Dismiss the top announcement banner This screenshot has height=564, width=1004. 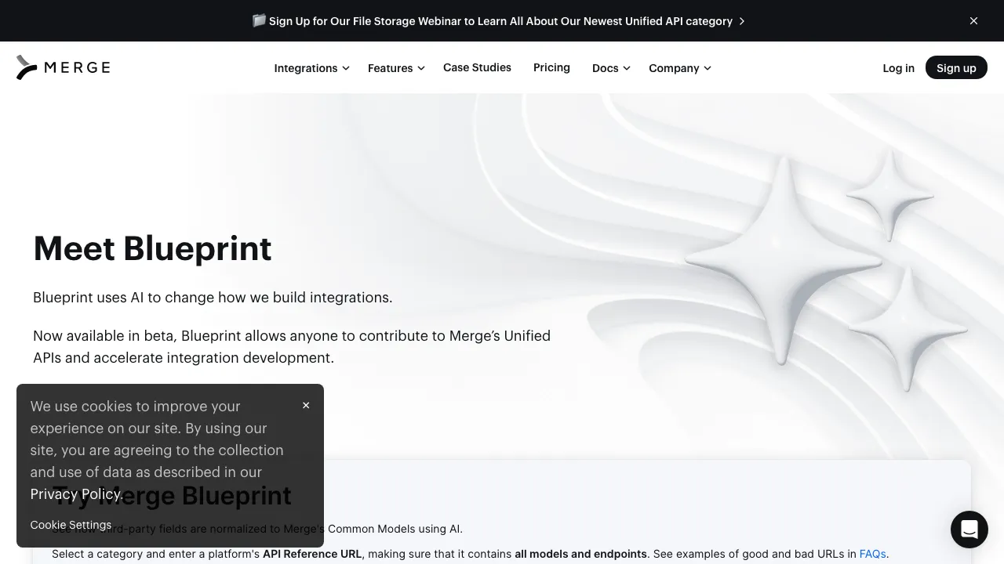(x=973, y=21)
